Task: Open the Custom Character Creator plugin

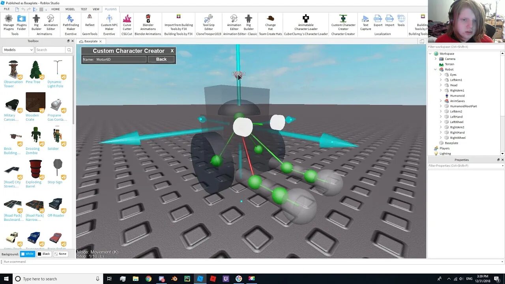Action: pos(343,22)
